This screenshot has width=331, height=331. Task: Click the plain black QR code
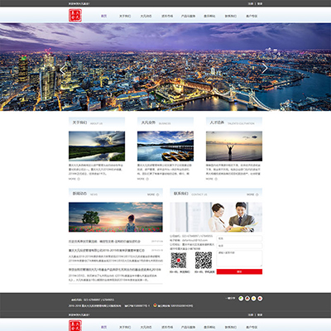click(204, 260)
